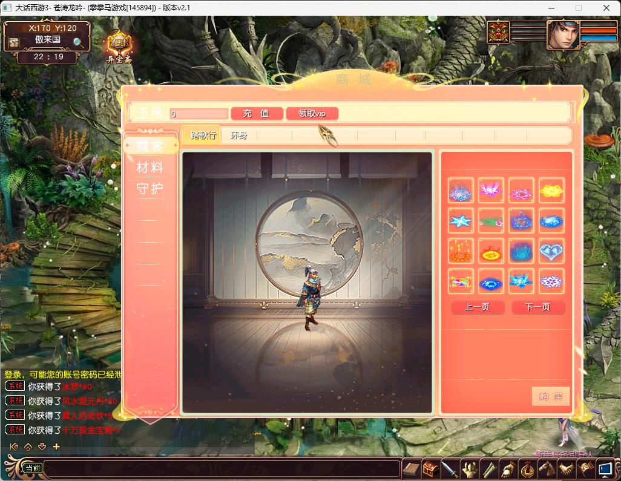621x481 pixels.
Task: Click the blue monitor system icon
Action: (605, 469)
